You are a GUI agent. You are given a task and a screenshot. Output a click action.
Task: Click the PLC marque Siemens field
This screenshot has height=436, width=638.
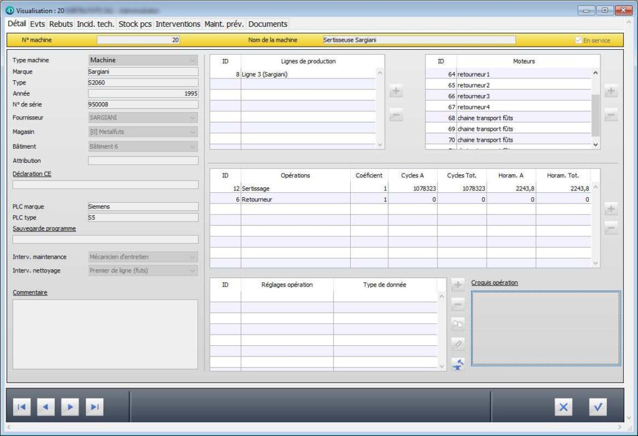(x=143, y=206)
